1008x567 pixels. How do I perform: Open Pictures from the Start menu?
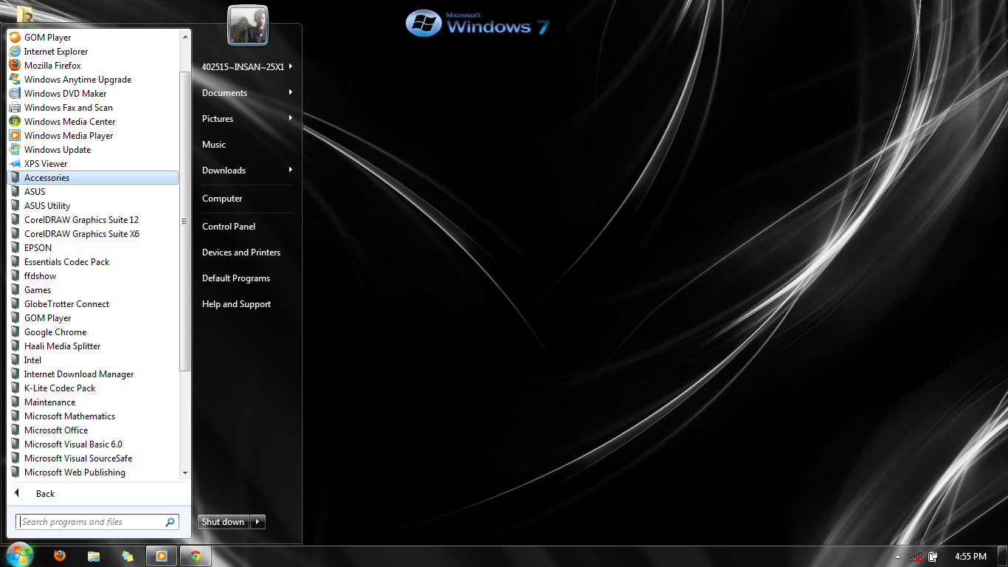tap(247, 119)
